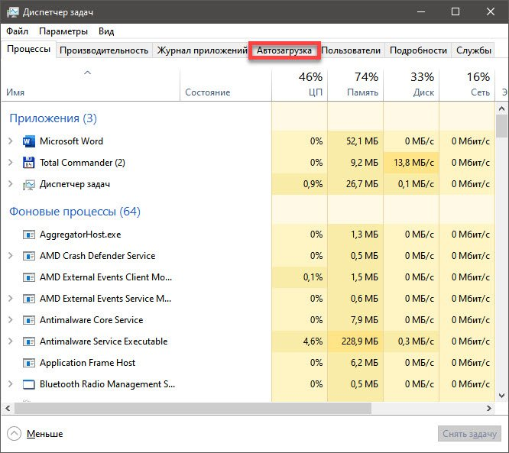This screenshot has width=509, height=453.
Task: Select the Application Frame Host process name
Action: [87, 363]
